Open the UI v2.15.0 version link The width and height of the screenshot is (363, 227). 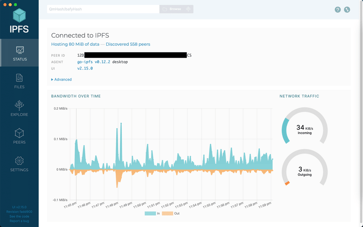(x=85, y=68)
